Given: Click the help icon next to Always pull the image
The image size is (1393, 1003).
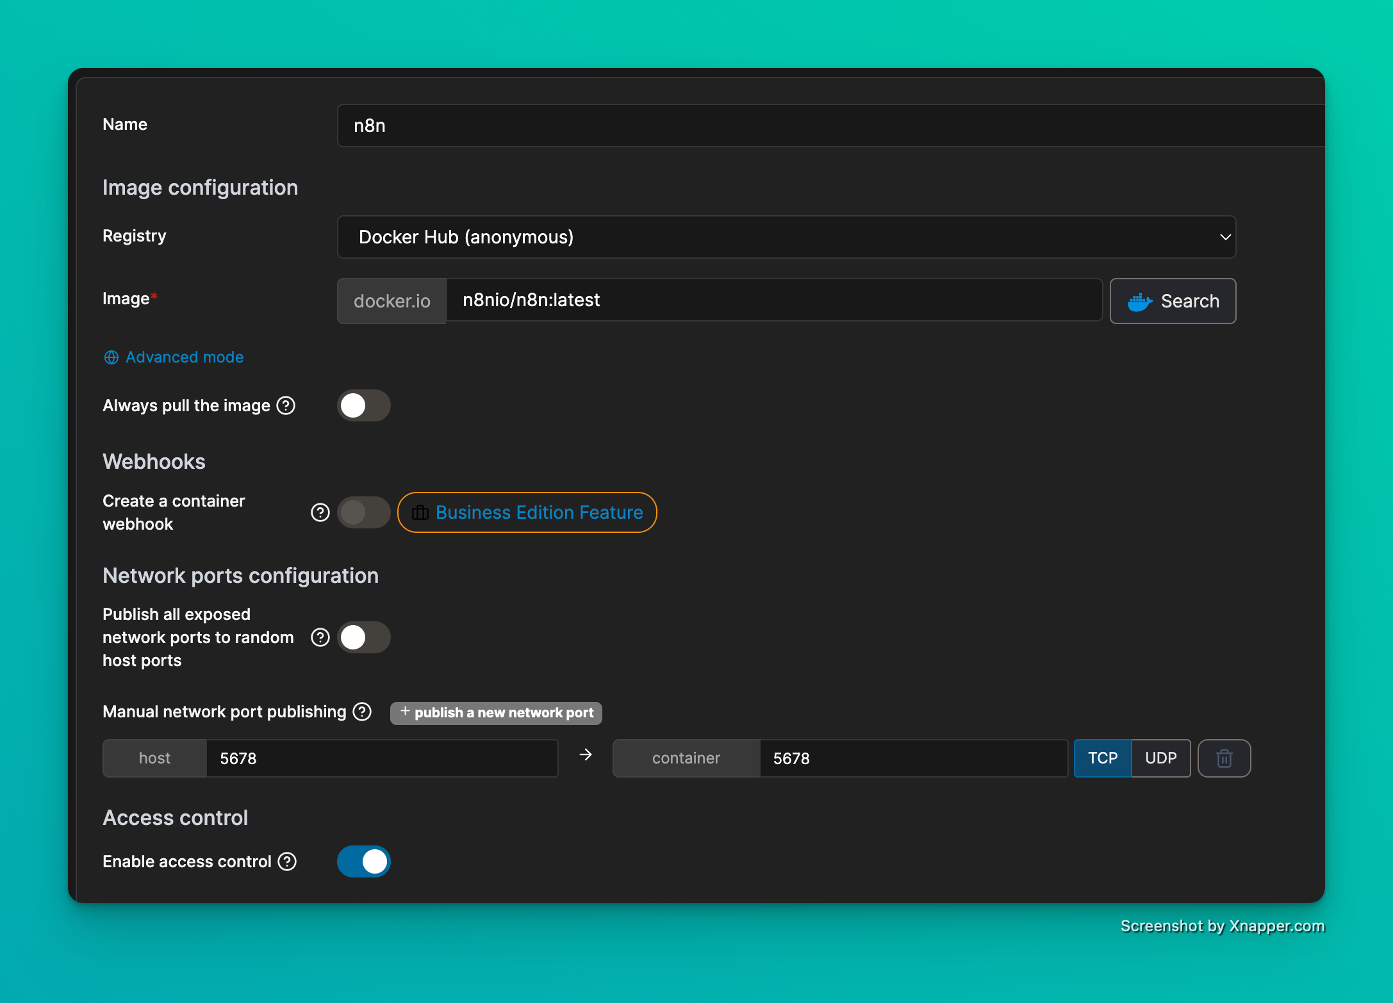Looking at the screenshot, I should pos(286,405).
